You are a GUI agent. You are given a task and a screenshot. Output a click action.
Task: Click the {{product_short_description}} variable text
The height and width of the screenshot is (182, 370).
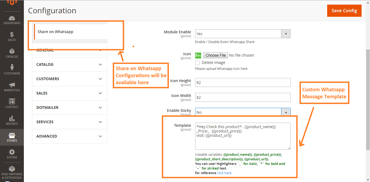click(219, 159)
